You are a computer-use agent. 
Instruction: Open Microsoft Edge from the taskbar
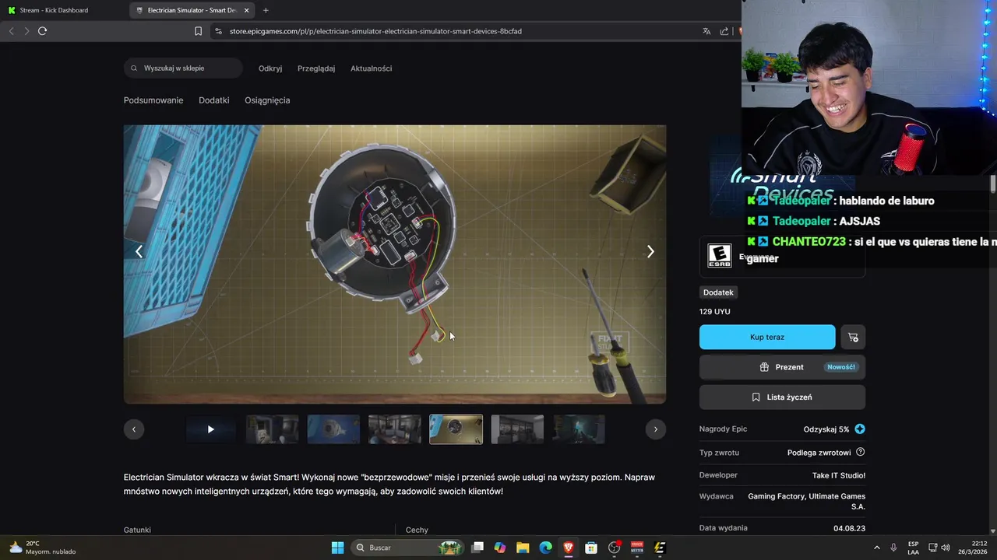(546, 548)
